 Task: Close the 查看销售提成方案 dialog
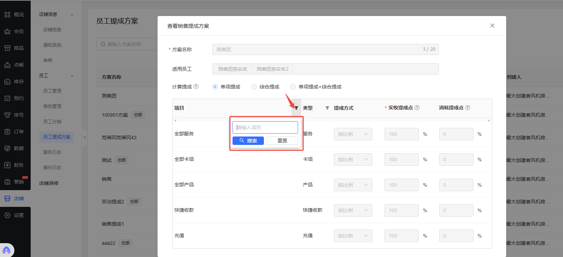492,25
